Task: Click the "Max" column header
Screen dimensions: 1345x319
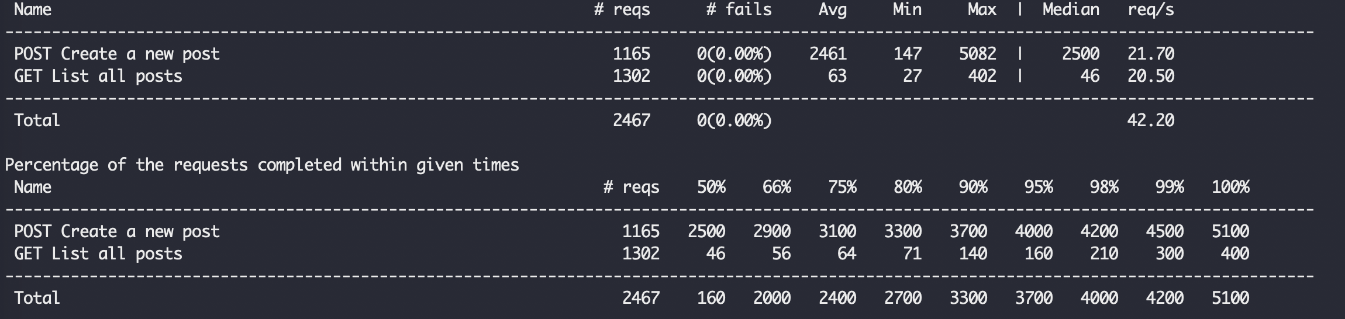Action: (982, 10)
